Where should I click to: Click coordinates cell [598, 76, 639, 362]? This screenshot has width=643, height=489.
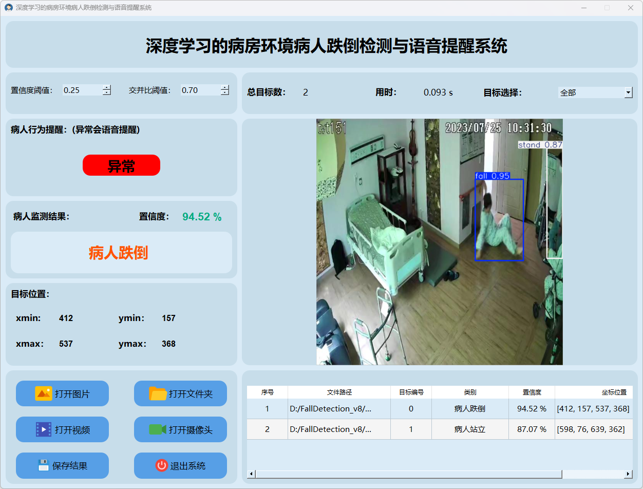(x=594, y=429)
